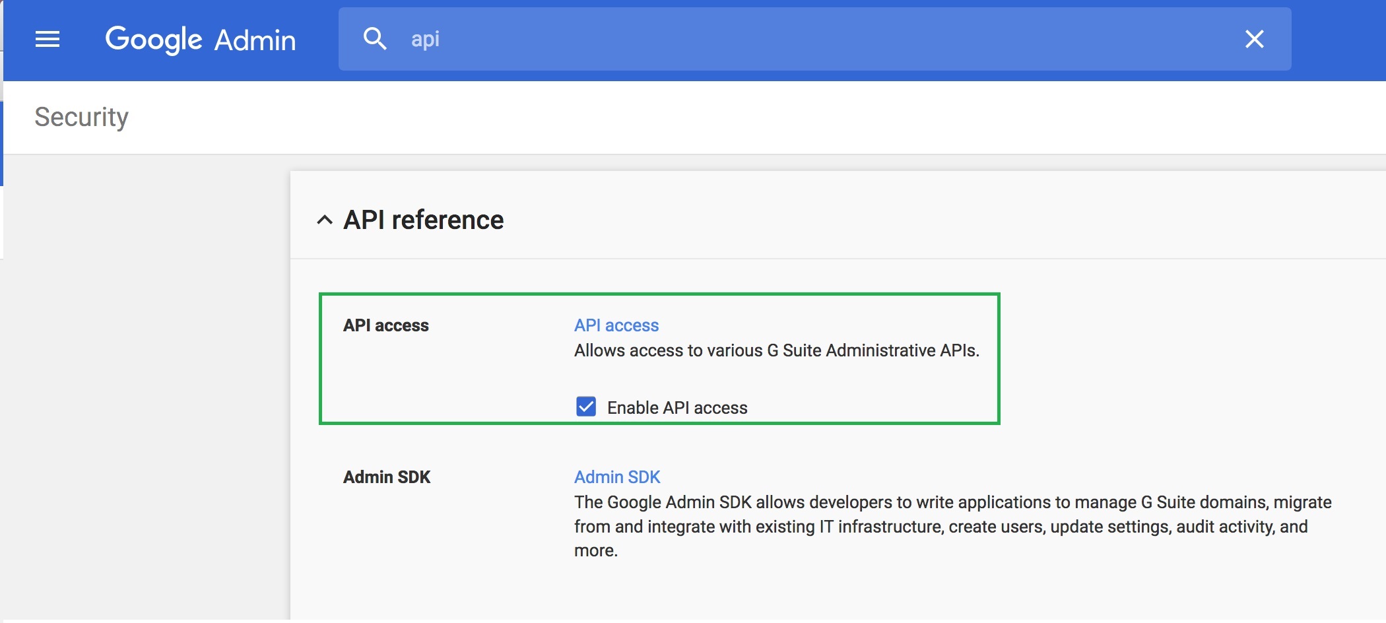Click the Google Admin SDK description paragraph
The height and width of the screenshot is (623, 1386).
(x=953, y=526)
